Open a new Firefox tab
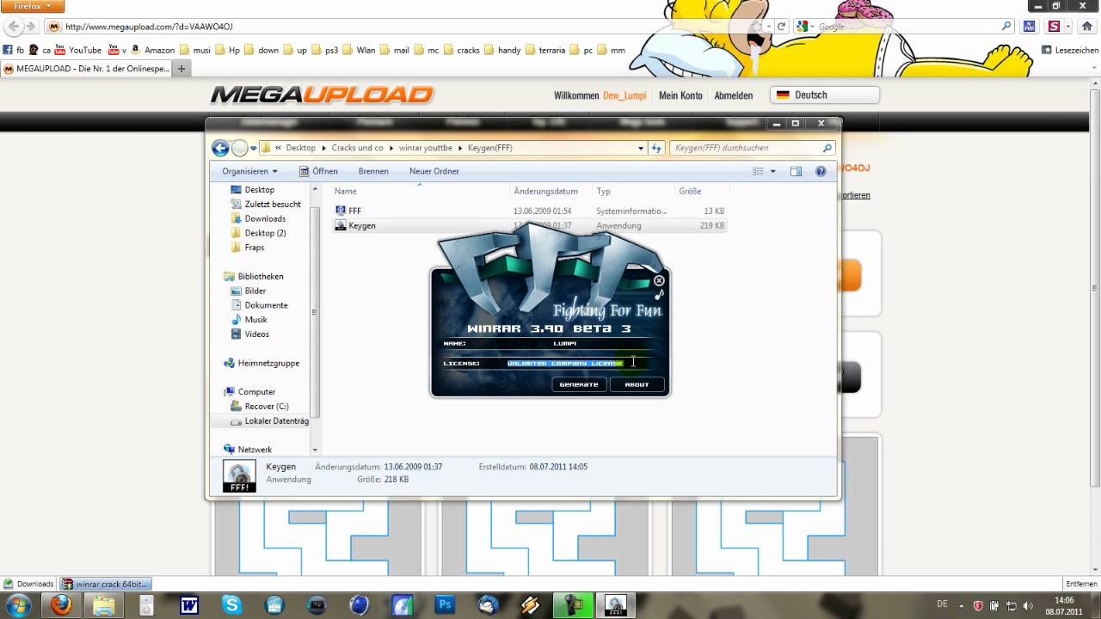Viewport: 1101px width, 619px height. coord(181,69)
